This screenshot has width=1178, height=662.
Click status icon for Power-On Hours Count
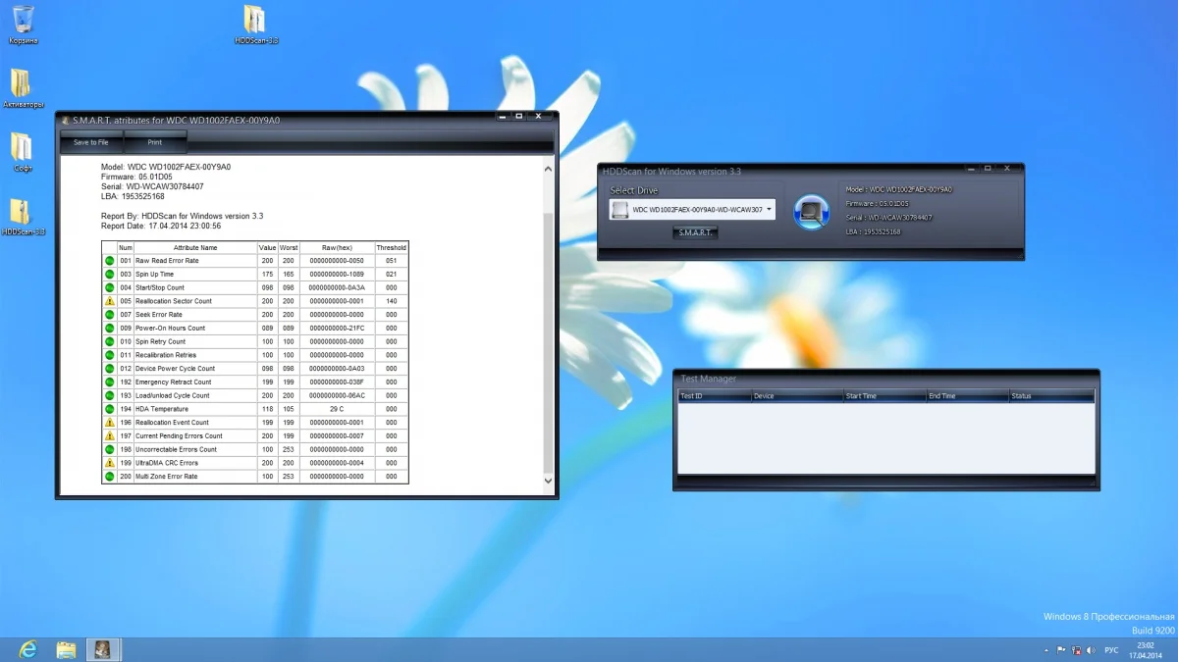(x=110, y=329)
